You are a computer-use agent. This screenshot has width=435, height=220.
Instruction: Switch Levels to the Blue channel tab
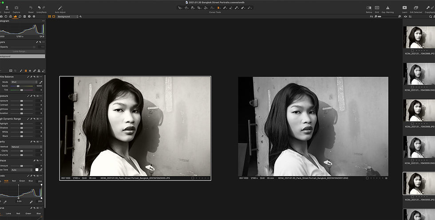[31, 181]
